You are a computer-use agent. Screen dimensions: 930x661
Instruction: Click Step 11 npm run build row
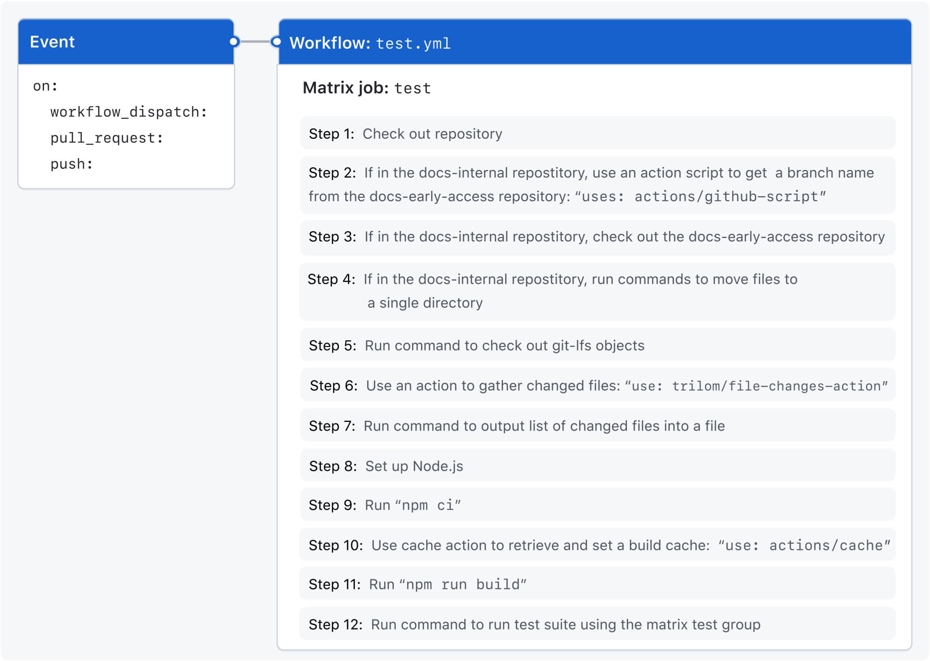click(597, 584)
